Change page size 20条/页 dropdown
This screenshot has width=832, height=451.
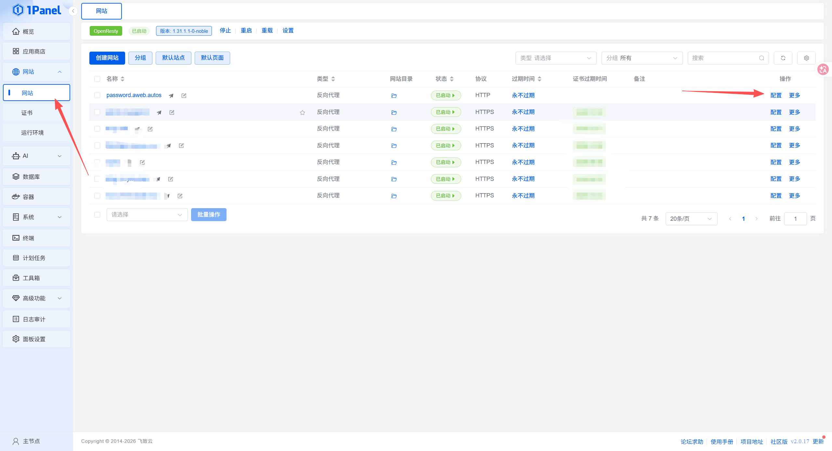coord(691,219)
